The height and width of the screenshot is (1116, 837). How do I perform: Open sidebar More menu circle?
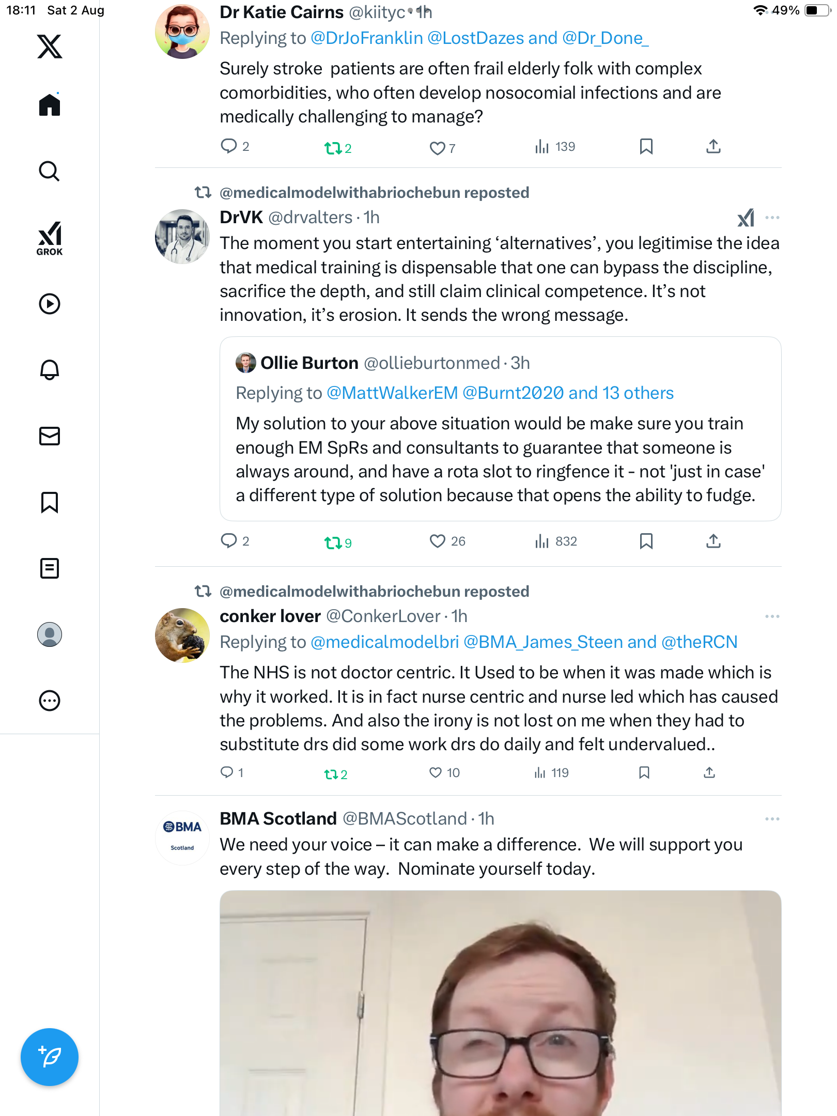click(50, 701)
